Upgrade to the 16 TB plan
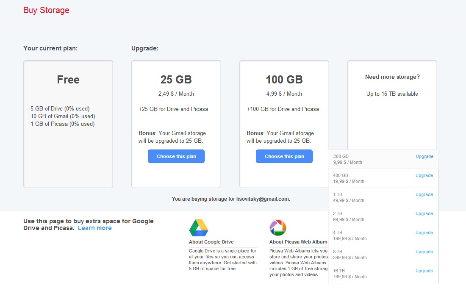Viewport: 466px width, 288px height. 424,271
